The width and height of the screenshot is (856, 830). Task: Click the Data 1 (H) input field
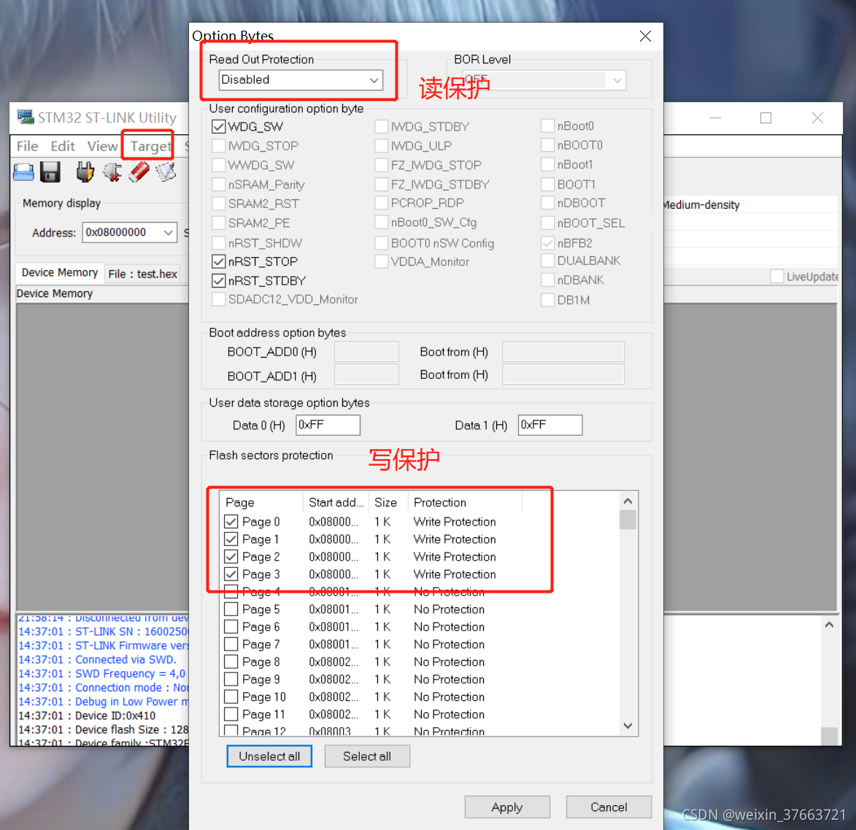click(550, 425)
